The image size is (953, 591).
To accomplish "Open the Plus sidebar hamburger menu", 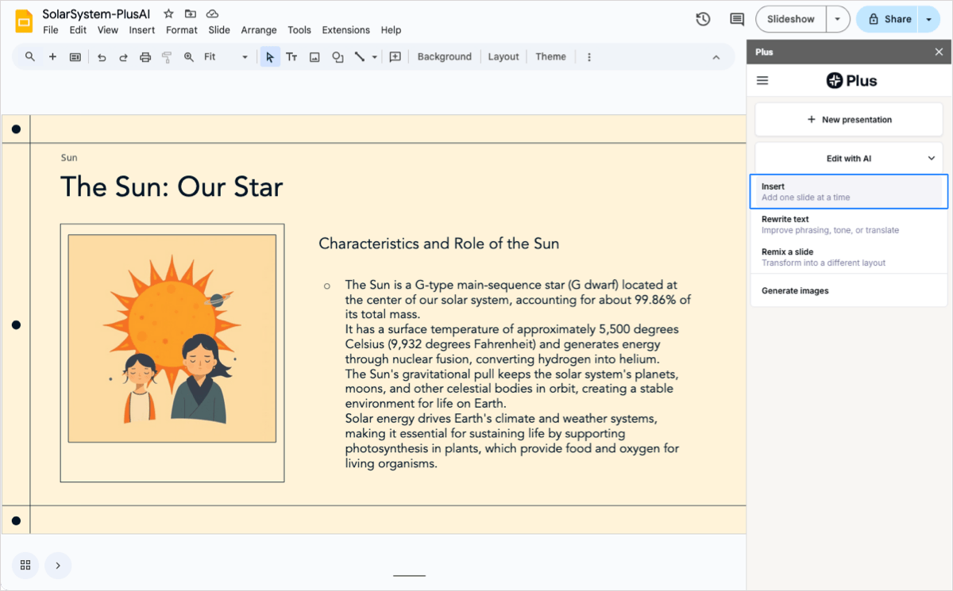I will pyautogui.click(x=762, y=80).
